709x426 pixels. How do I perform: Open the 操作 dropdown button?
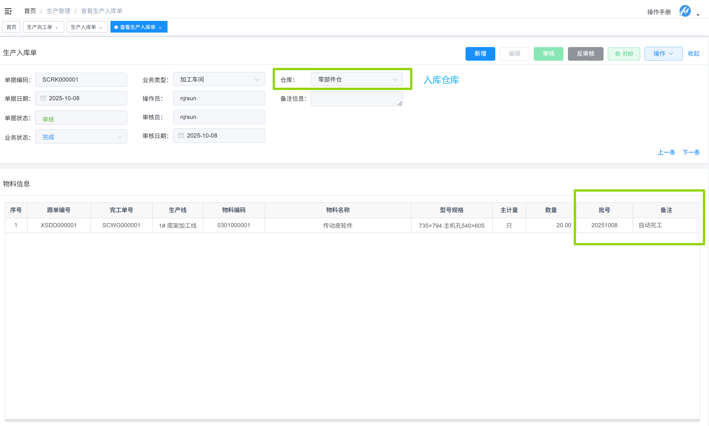[x=663, y=54]
